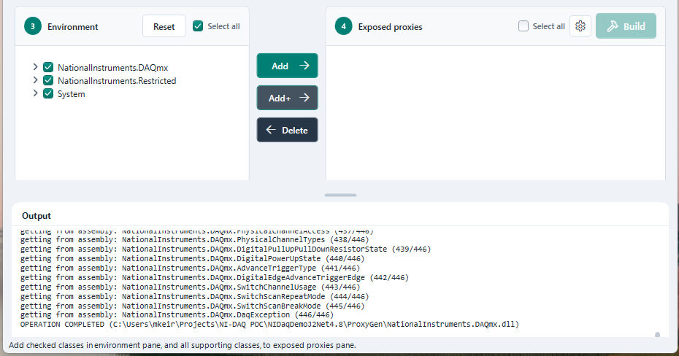Click the Add button

[287, 66]
